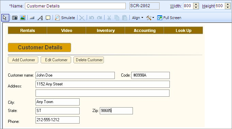
Task: Select the 'Phone:' label
Action: (x=14, y=122)
